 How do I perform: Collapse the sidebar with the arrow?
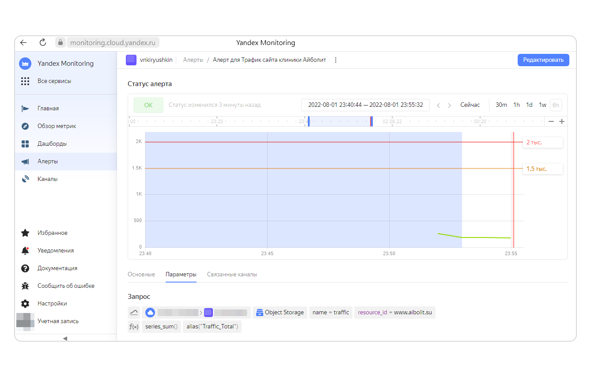[x=65, y=338]
